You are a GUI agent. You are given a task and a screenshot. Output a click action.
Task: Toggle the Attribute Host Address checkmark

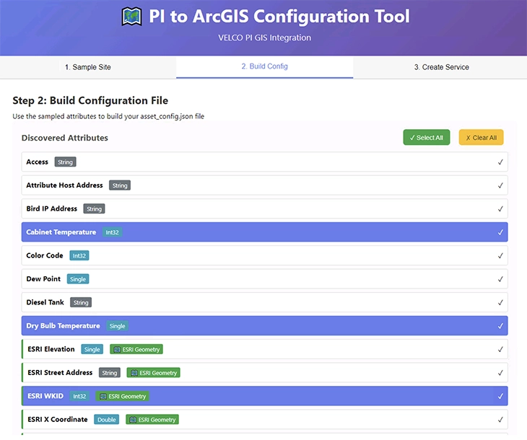click(500, 185)
